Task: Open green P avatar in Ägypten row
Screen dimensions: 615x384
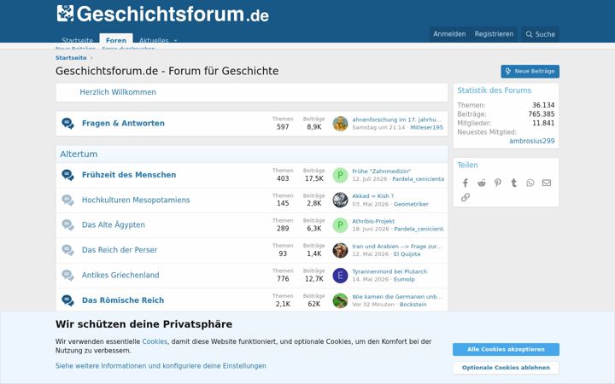Action: [x=340, y=225]
